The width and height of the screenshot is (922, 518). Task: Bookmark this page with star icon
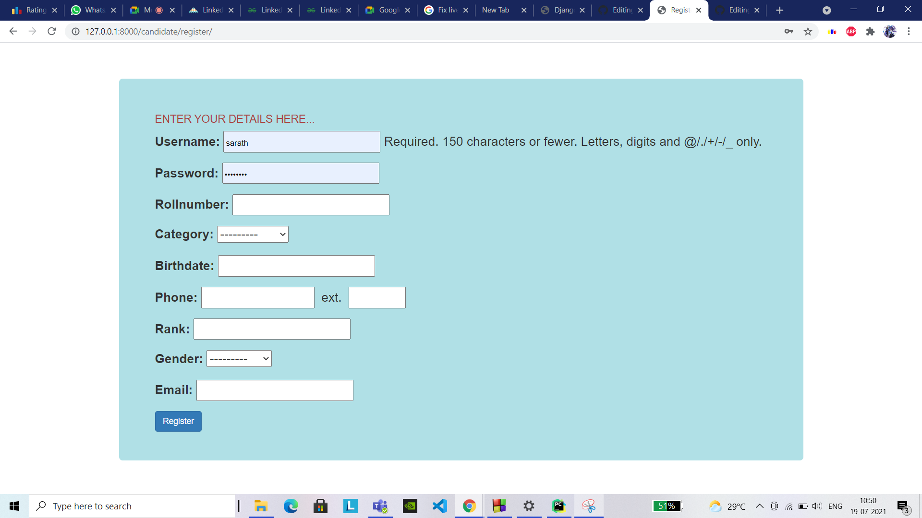pyautogui.click(x=808, y=32)
